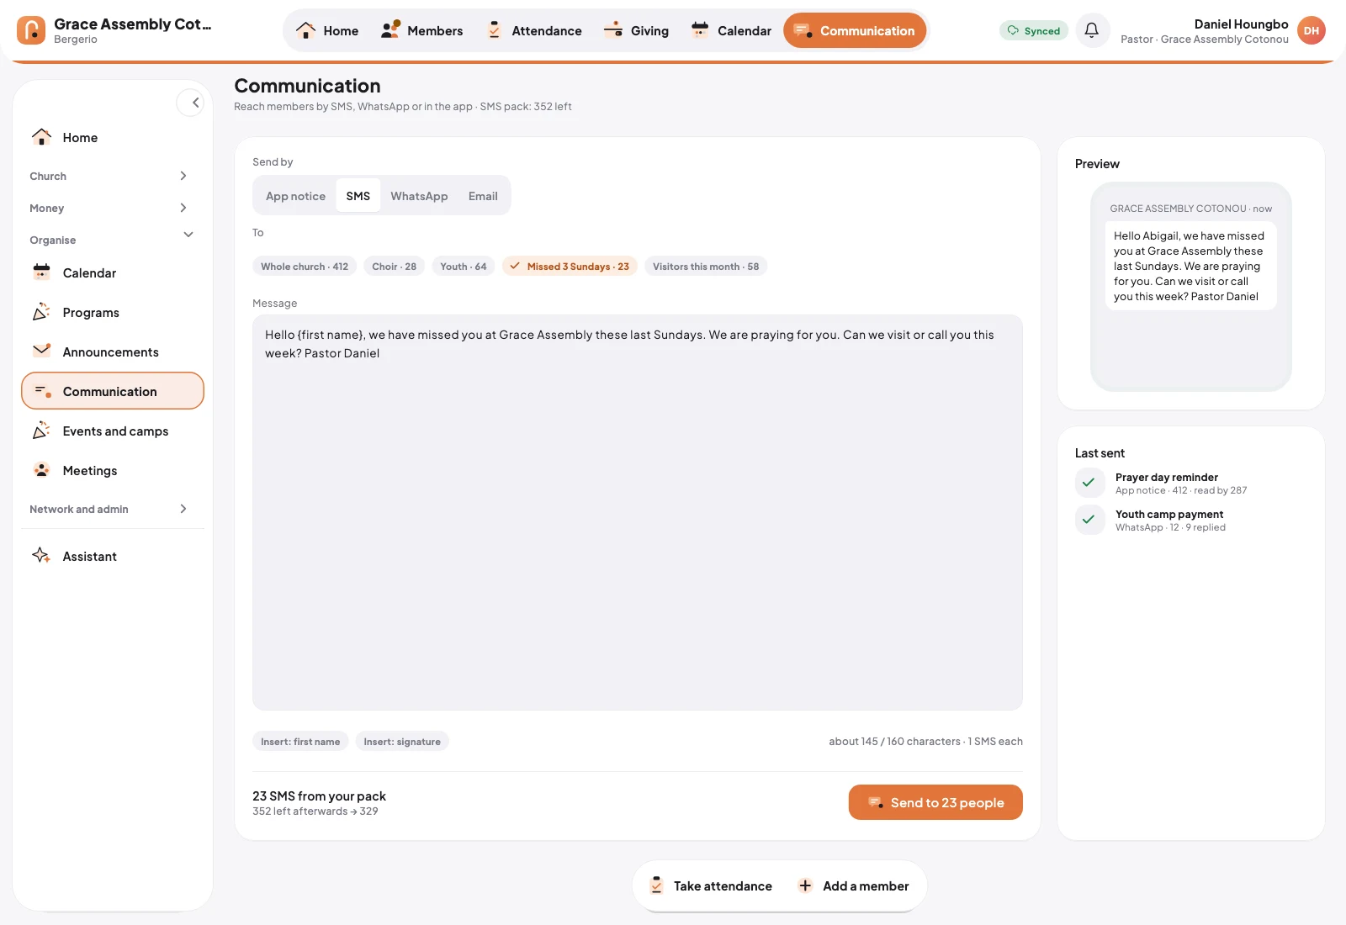The width and height of the screenshot is (1346, 925).
Task: Click Add a member in the bottom bar
Action: (853, 886)
